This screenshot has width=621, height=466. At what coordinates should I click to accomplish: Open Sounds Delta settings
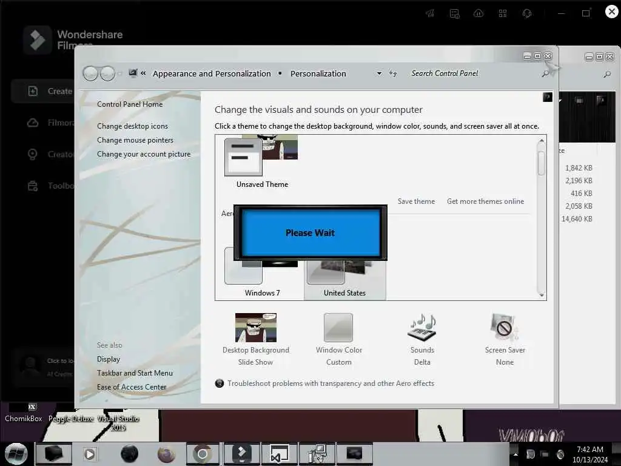click(422, 340)
